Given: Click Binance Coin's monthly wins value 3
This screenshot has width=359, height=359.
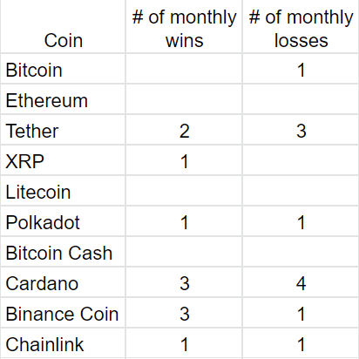Looking at the screenshot, I should coord(184,313).
